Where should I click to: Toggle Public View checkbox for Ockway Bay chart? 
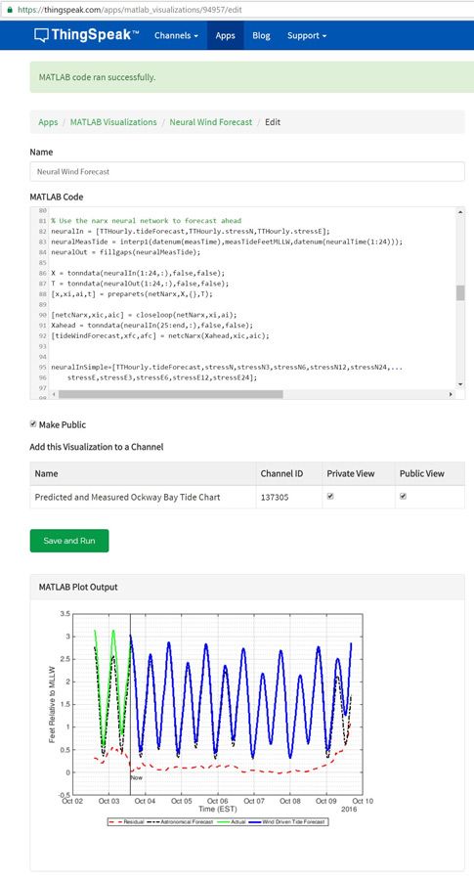pyautogui.click(x=403, y=496)
